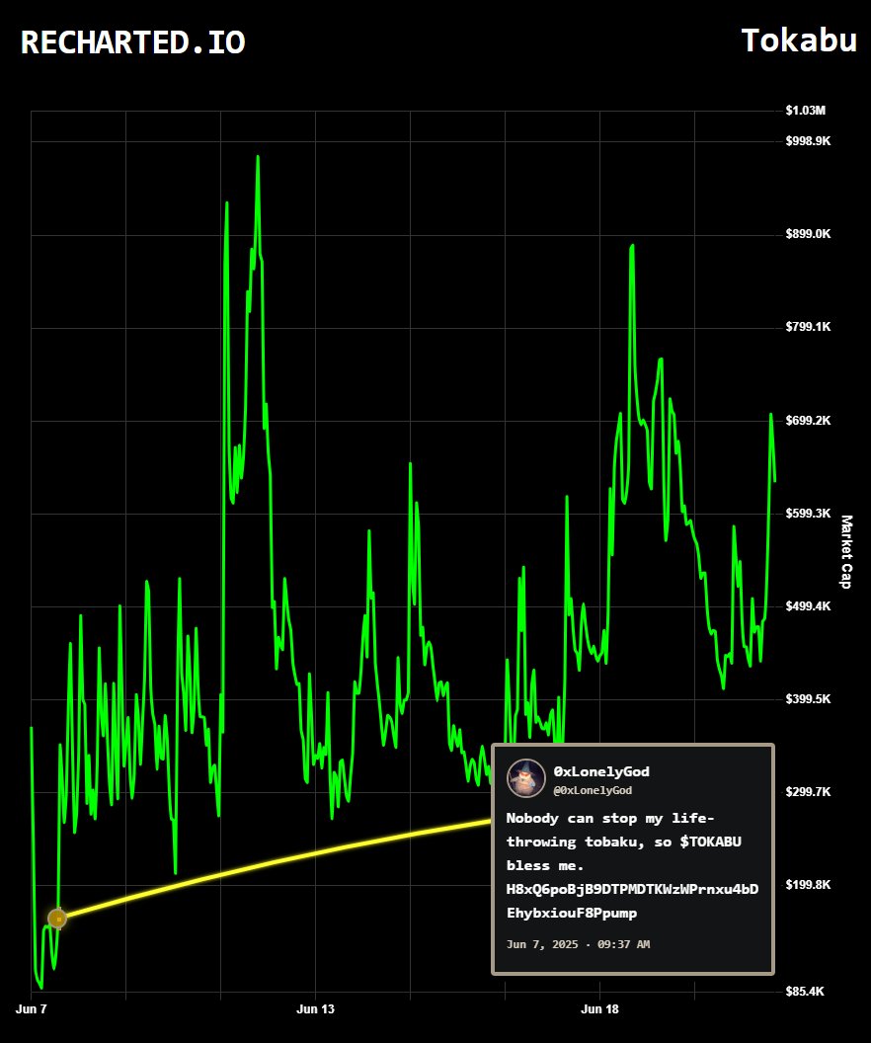Click the Jun 7 date label
This screenshot has width=871, height=1043.
[32, 1009]
